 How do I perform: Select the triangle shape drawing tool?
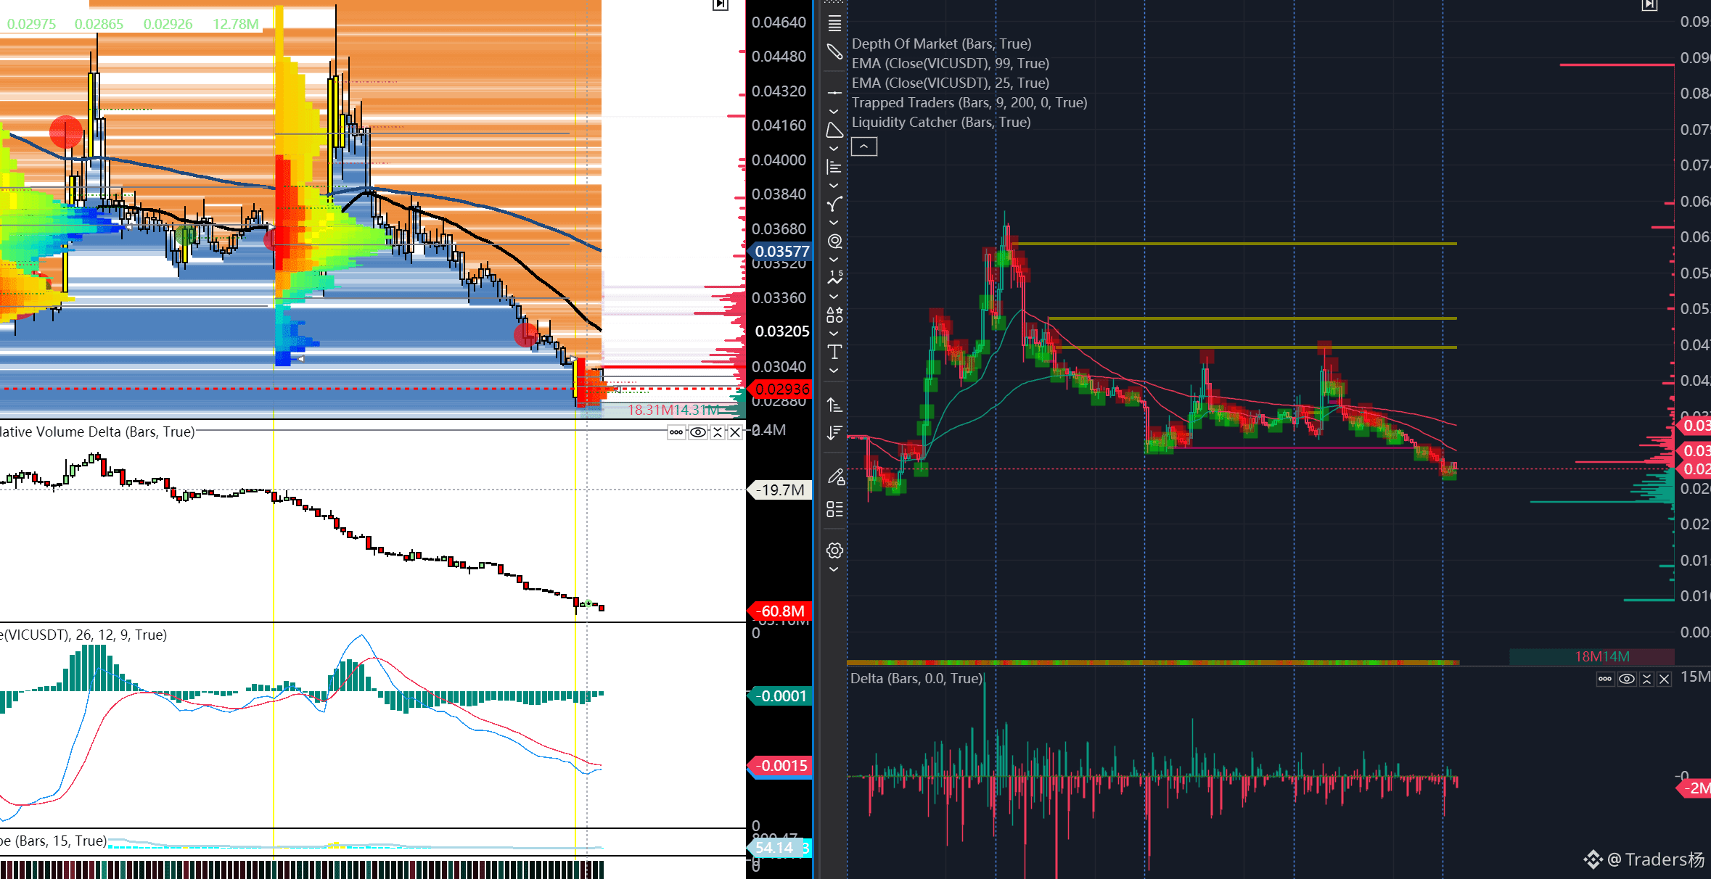834,131
